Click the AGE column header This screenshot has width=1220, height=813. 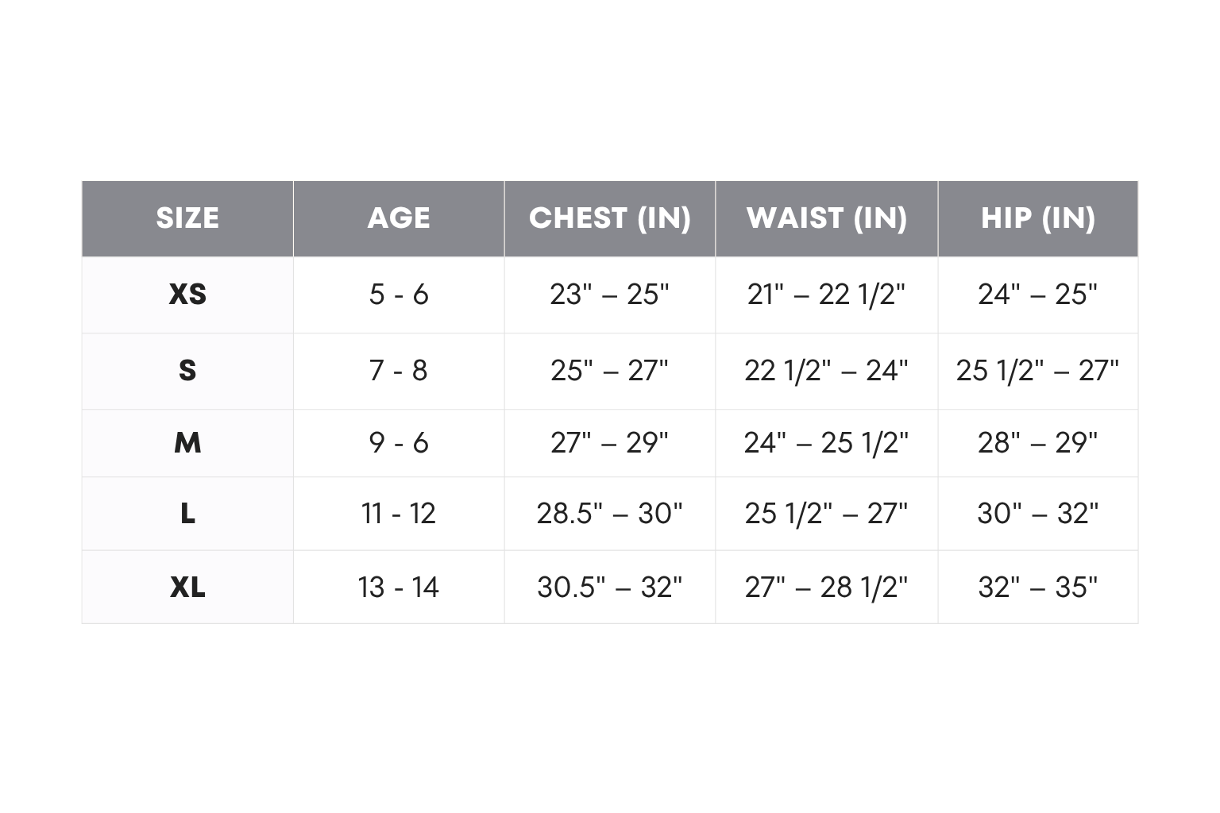click(399, 218)
